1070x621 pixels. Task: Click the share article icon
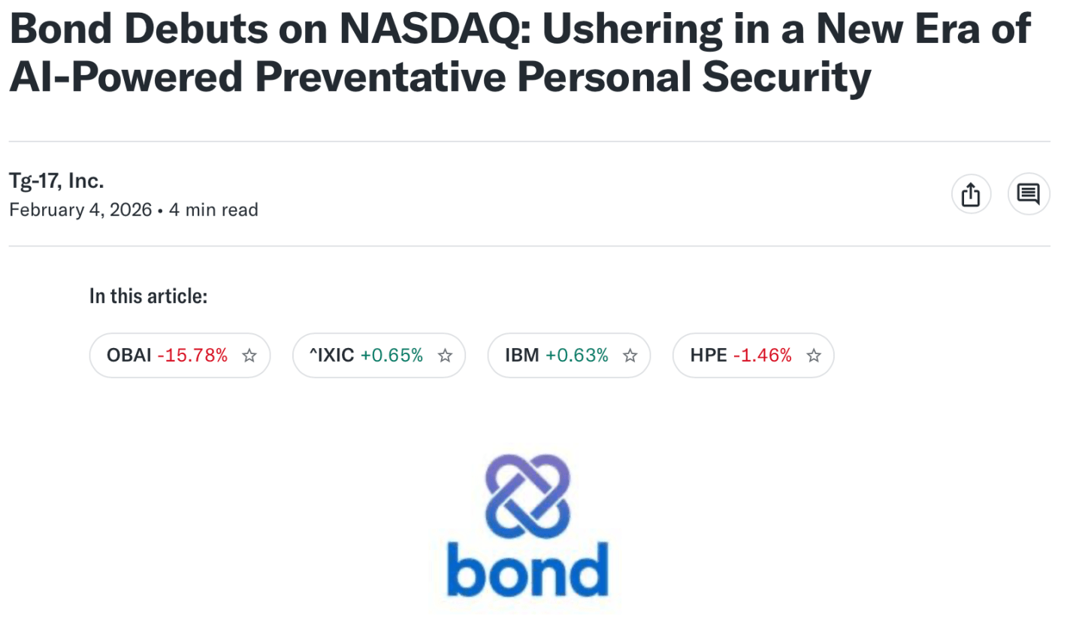click(971, 194)
